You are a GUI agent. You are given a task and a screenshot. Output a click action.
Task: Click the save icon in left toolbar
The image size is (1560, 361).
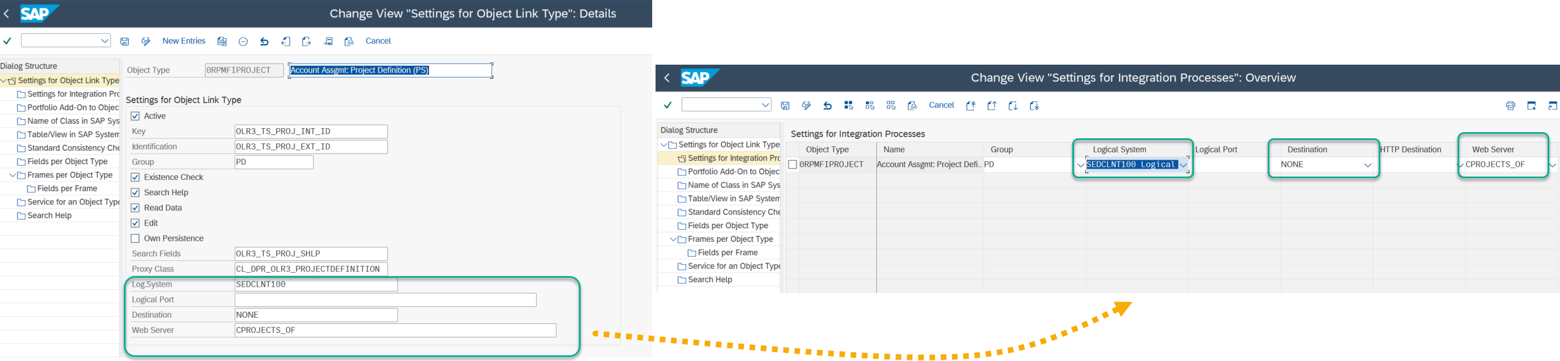coord(125,42)
